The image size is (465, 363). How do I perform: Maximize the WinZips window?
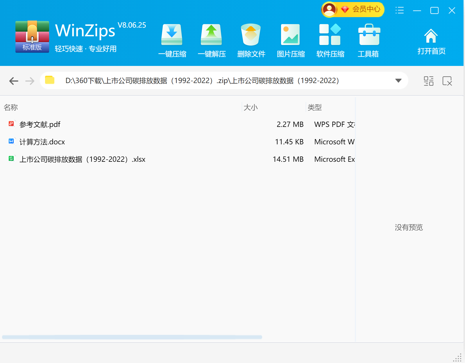pos(434,11)
